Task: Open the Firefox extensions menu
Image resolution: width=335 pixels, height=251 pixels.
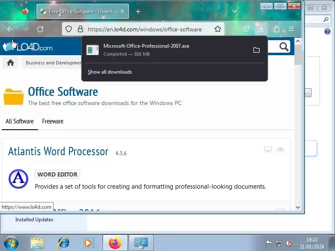Action: pyautogui.click(x=276, y=29)
